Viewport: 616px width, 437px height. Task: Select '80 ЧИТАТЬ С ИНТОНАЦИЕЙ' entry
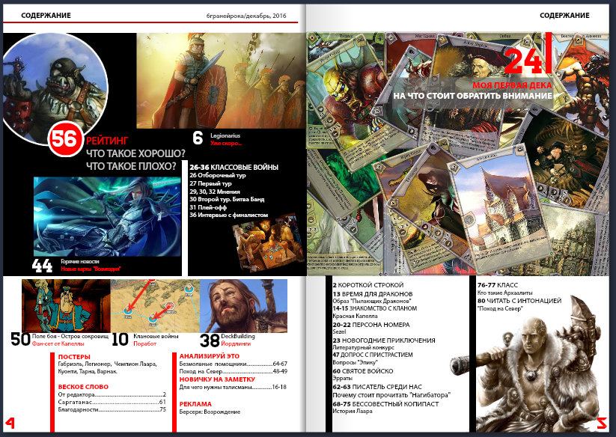click(x=519, y=301)
